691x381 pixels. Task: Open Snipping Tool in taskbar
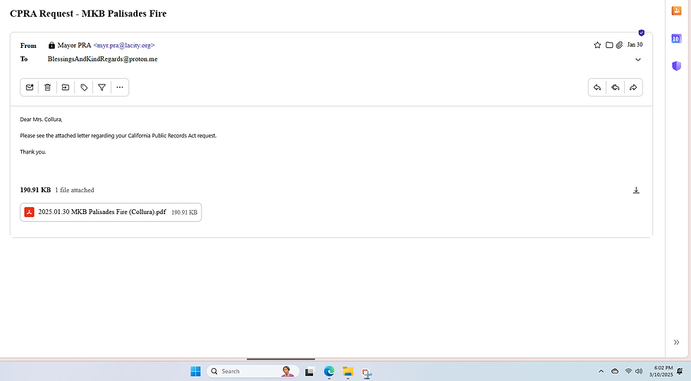[x=367, y=373]
